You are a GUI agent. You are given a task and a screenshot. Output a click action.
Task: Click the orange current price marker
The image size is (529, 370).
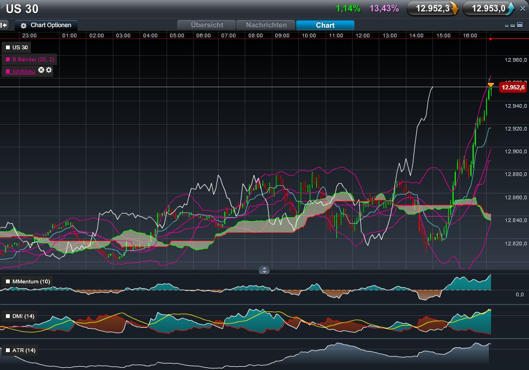490,85
